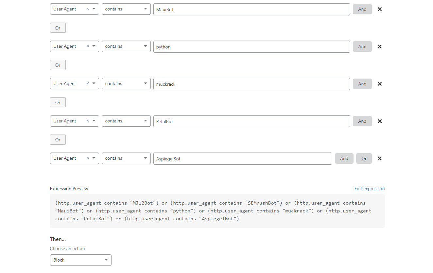Focus the AspiegelBot value input field
Image resolution: width=433 pixels, height=273 pixels.
243,158
